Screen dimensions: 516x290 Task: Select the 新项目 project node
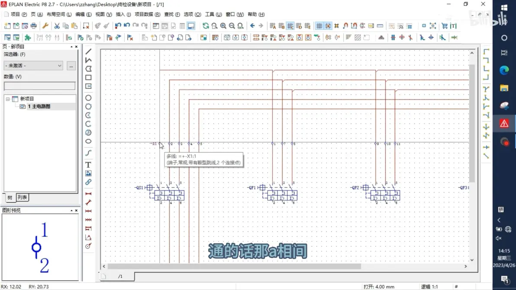coord(27,99)
